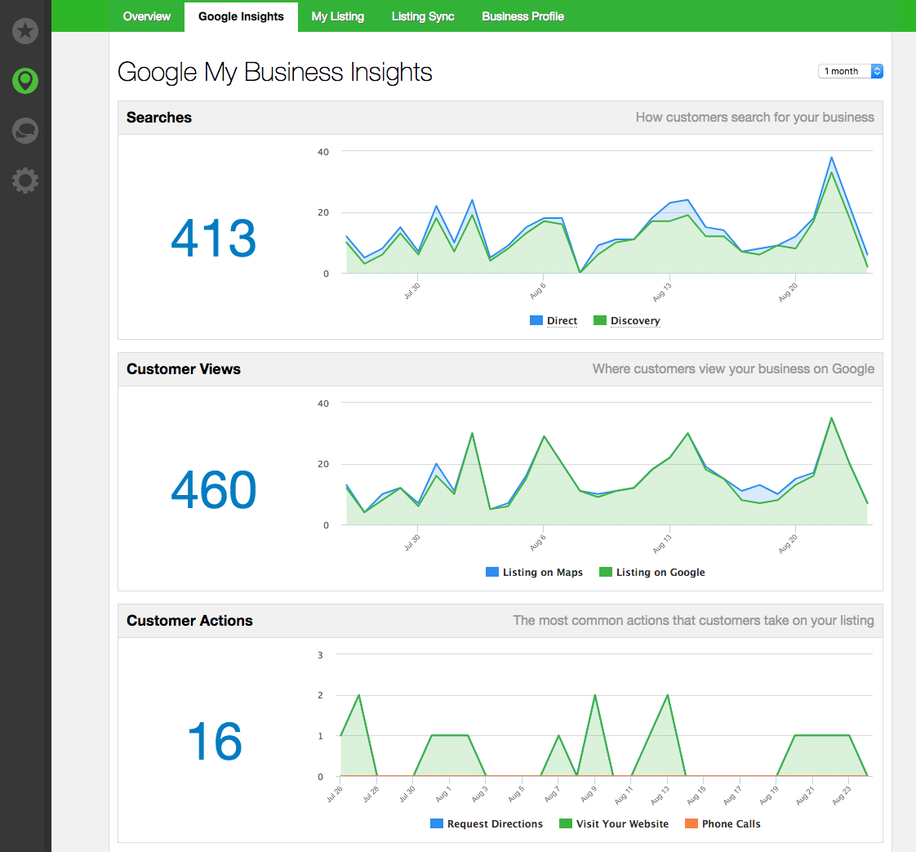916x852 pixels.
Task: Click the Jul 30 axis label in Customer Views chart
Action: click(x=411, y=543)
